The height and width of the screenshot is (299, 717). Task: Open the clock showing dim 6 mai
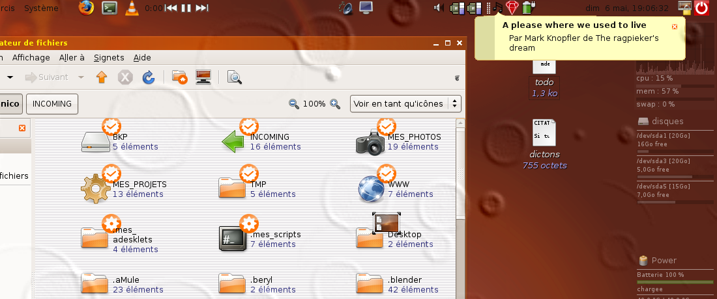[x=627, y=8]
